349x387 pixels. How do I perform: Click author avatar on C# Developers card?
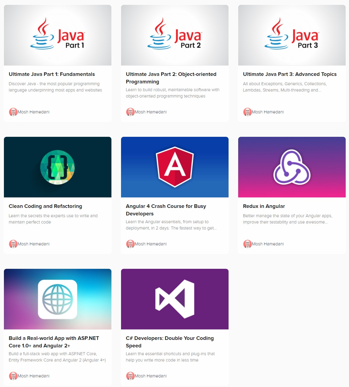130,376
